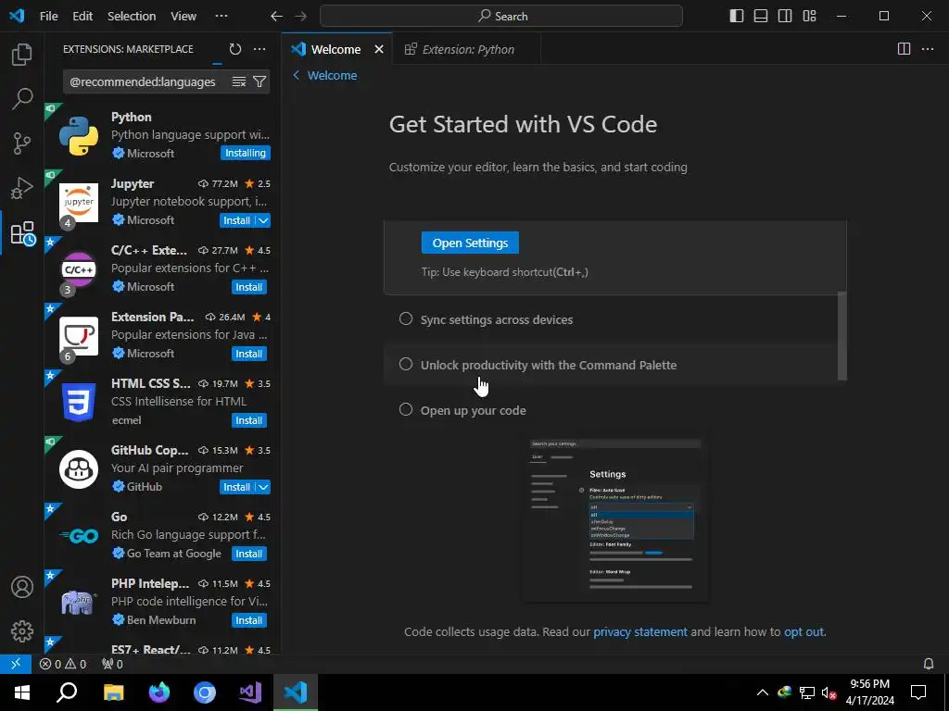
Task: Split the editor to the right
Action: (904, 49)
